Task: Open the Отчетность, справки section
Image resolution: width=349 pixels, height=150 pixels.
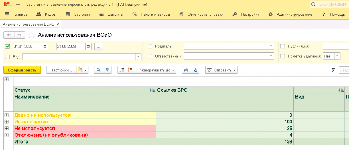Action: click(201, 14)
